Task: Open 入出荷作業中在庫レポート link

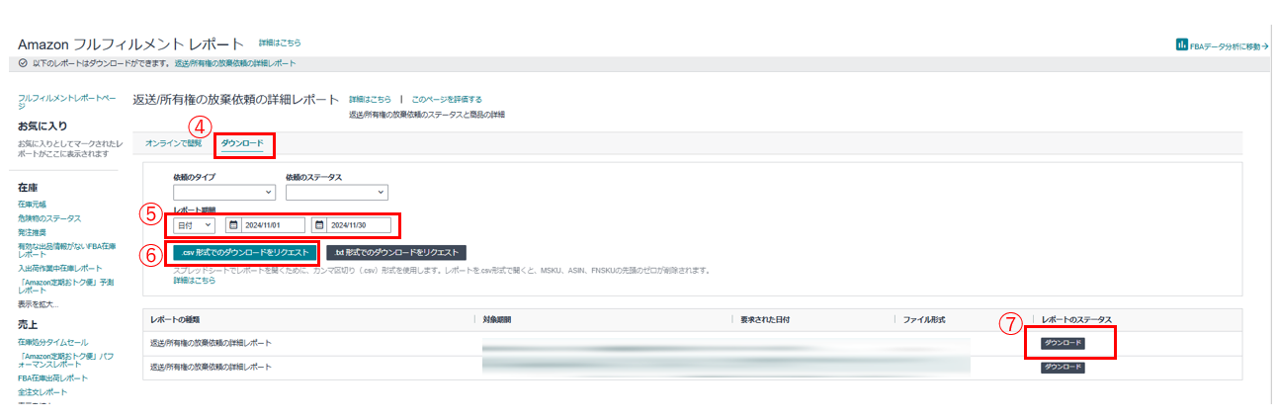Action: [59, 268]
